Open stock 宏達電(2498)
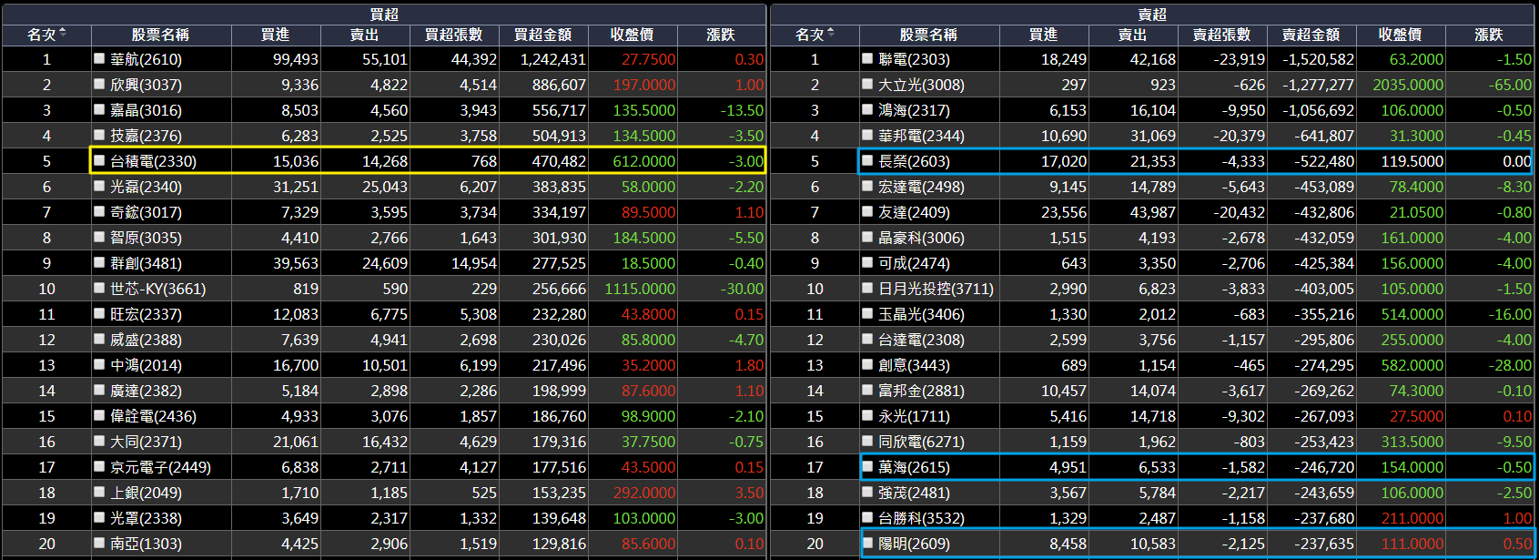 tap(921, 187)
